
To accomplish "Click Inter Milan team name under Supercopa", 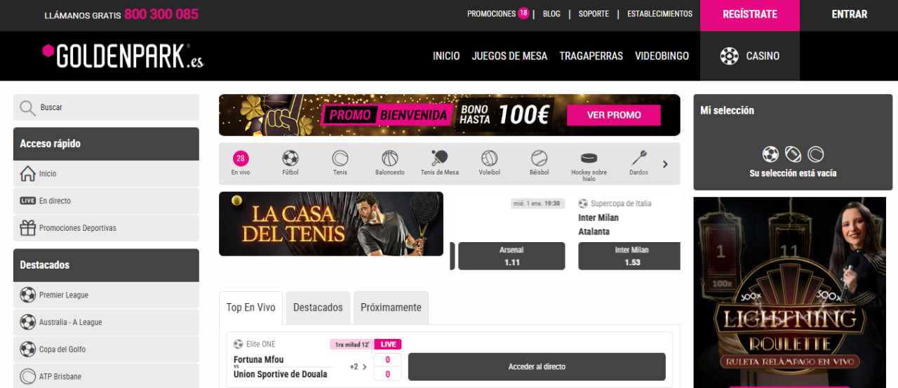I will [598, 218].
